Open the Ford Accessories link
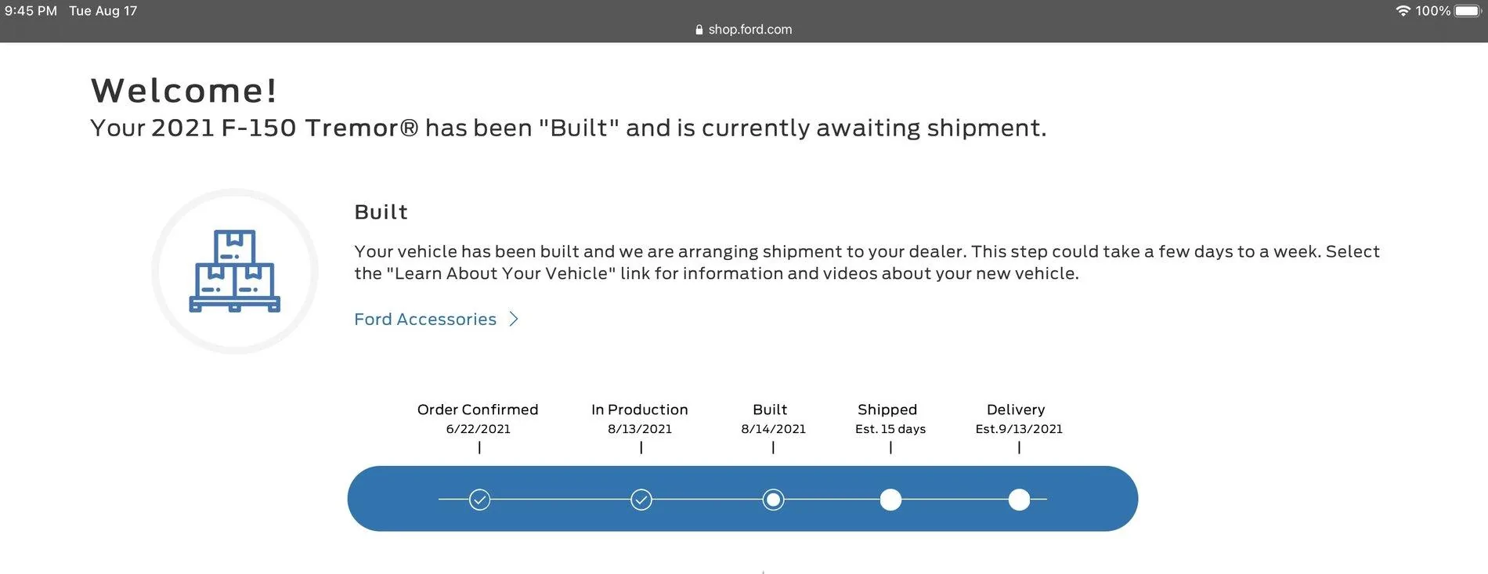Image resolution: width=1488 pixels, height=574 pixels. tap(425, 319)
